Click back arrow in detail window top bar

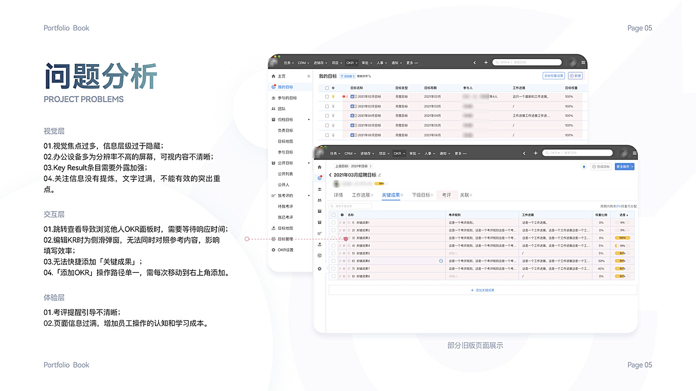524,153
